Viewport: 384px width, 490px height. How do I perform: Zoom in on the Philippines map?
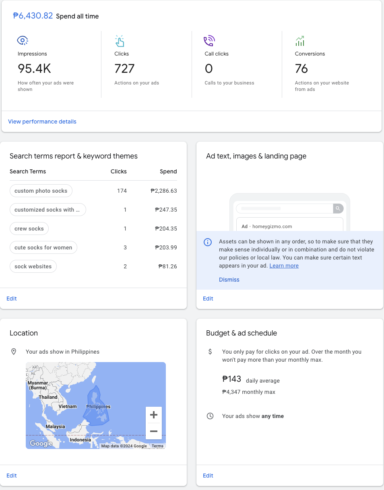153,415
